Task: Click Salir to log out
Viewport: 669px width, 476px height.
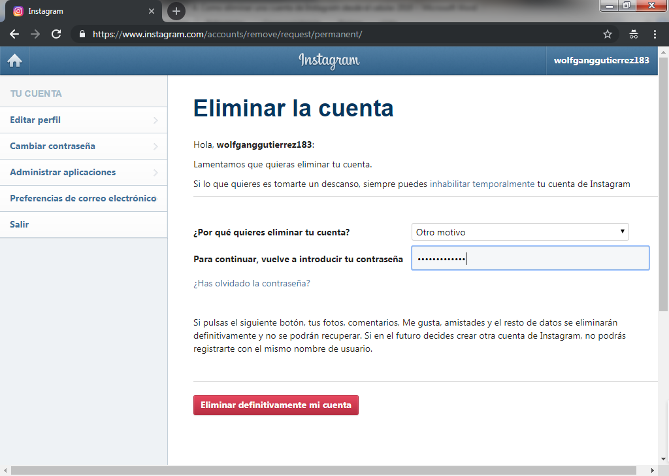Action: pos(84,224)
